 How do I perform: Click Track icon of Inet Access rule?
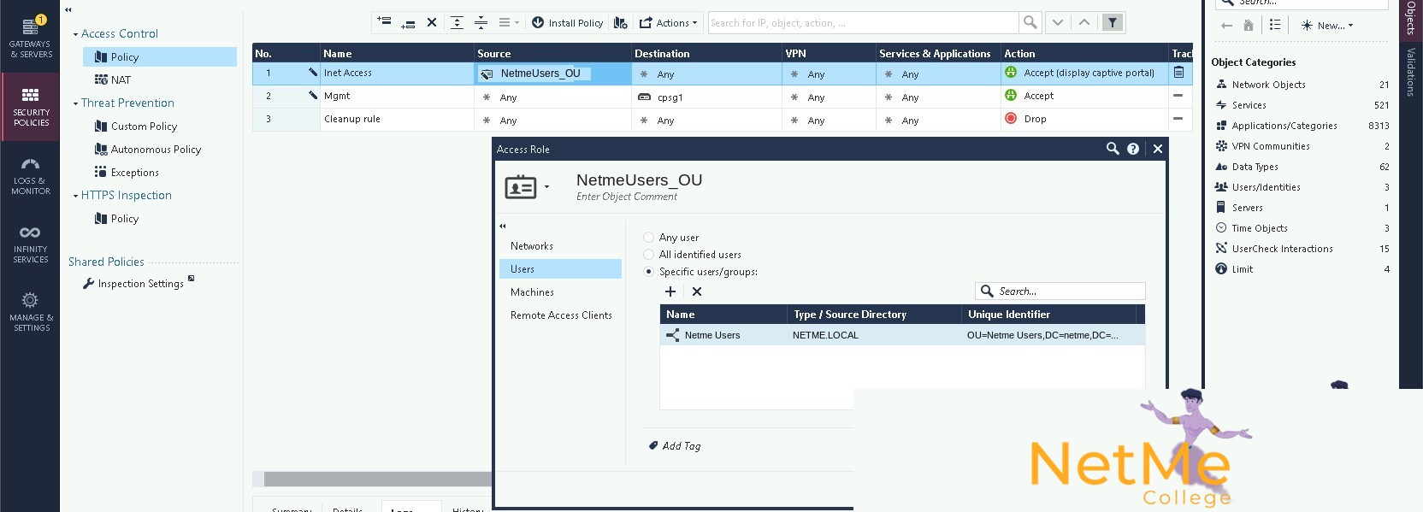click(x=1178, y=73)
